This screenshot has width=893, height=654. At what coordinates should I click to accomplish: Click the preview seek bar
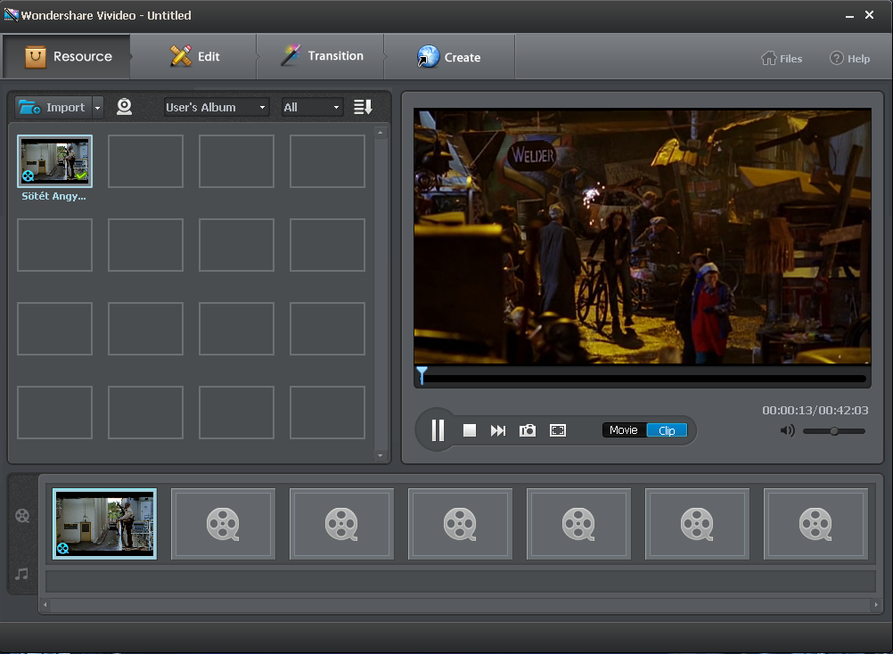pyautogui.click(x=643, y=379)
